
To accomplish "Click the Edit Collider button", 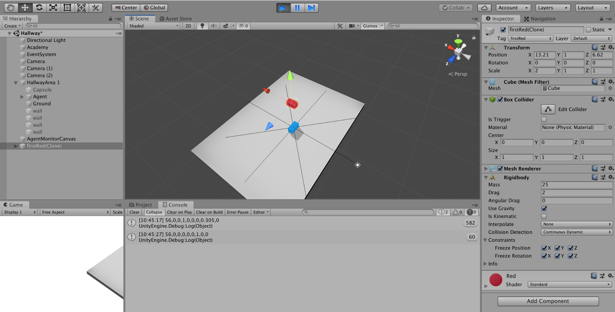I will coord(548,109).
